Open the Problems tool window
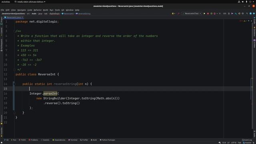 [x=33, y=140]
